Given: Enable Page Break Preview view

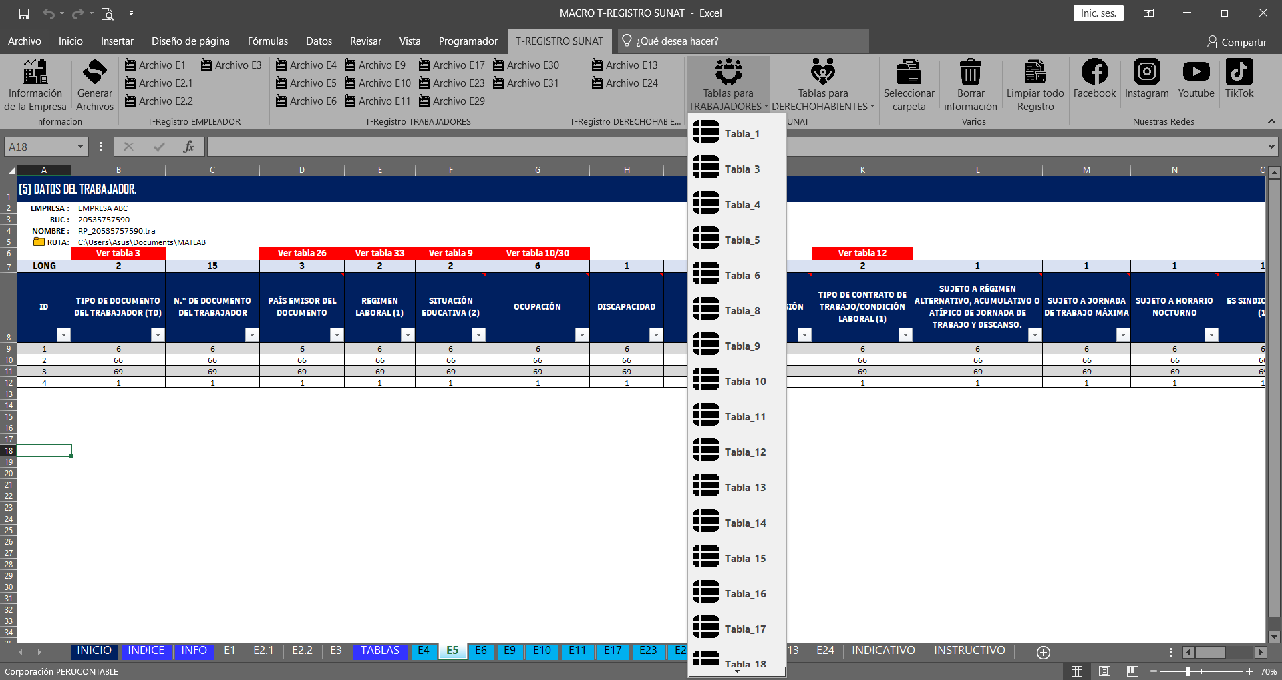Looking at the screenshot, I should pos(1132,671).
